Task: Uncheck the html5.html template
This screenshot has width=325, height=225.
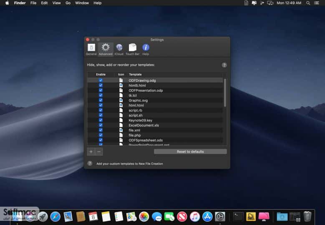Action: [101, 85]
